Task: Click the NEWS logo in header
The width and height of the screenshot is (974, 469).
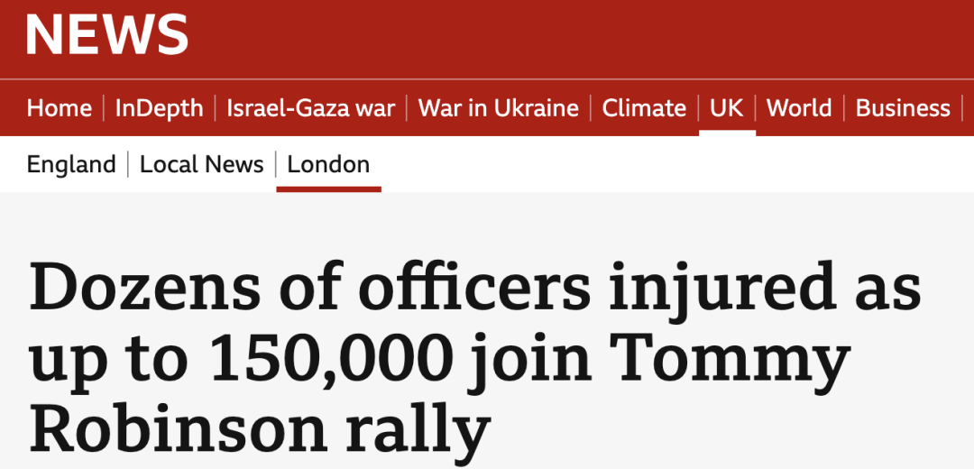Action: coord(106,35)
